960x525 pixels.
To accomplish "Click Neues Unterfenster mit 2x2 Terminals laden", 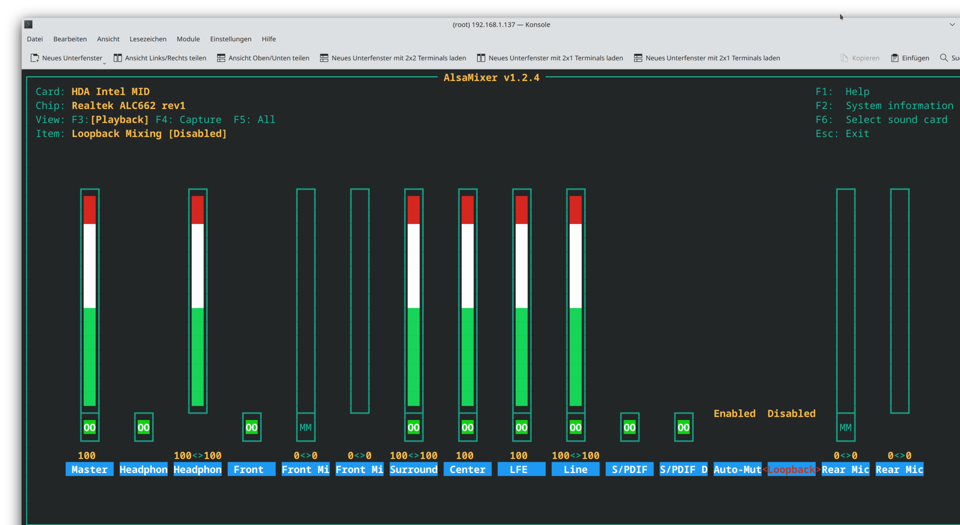I will pos(393,58).
